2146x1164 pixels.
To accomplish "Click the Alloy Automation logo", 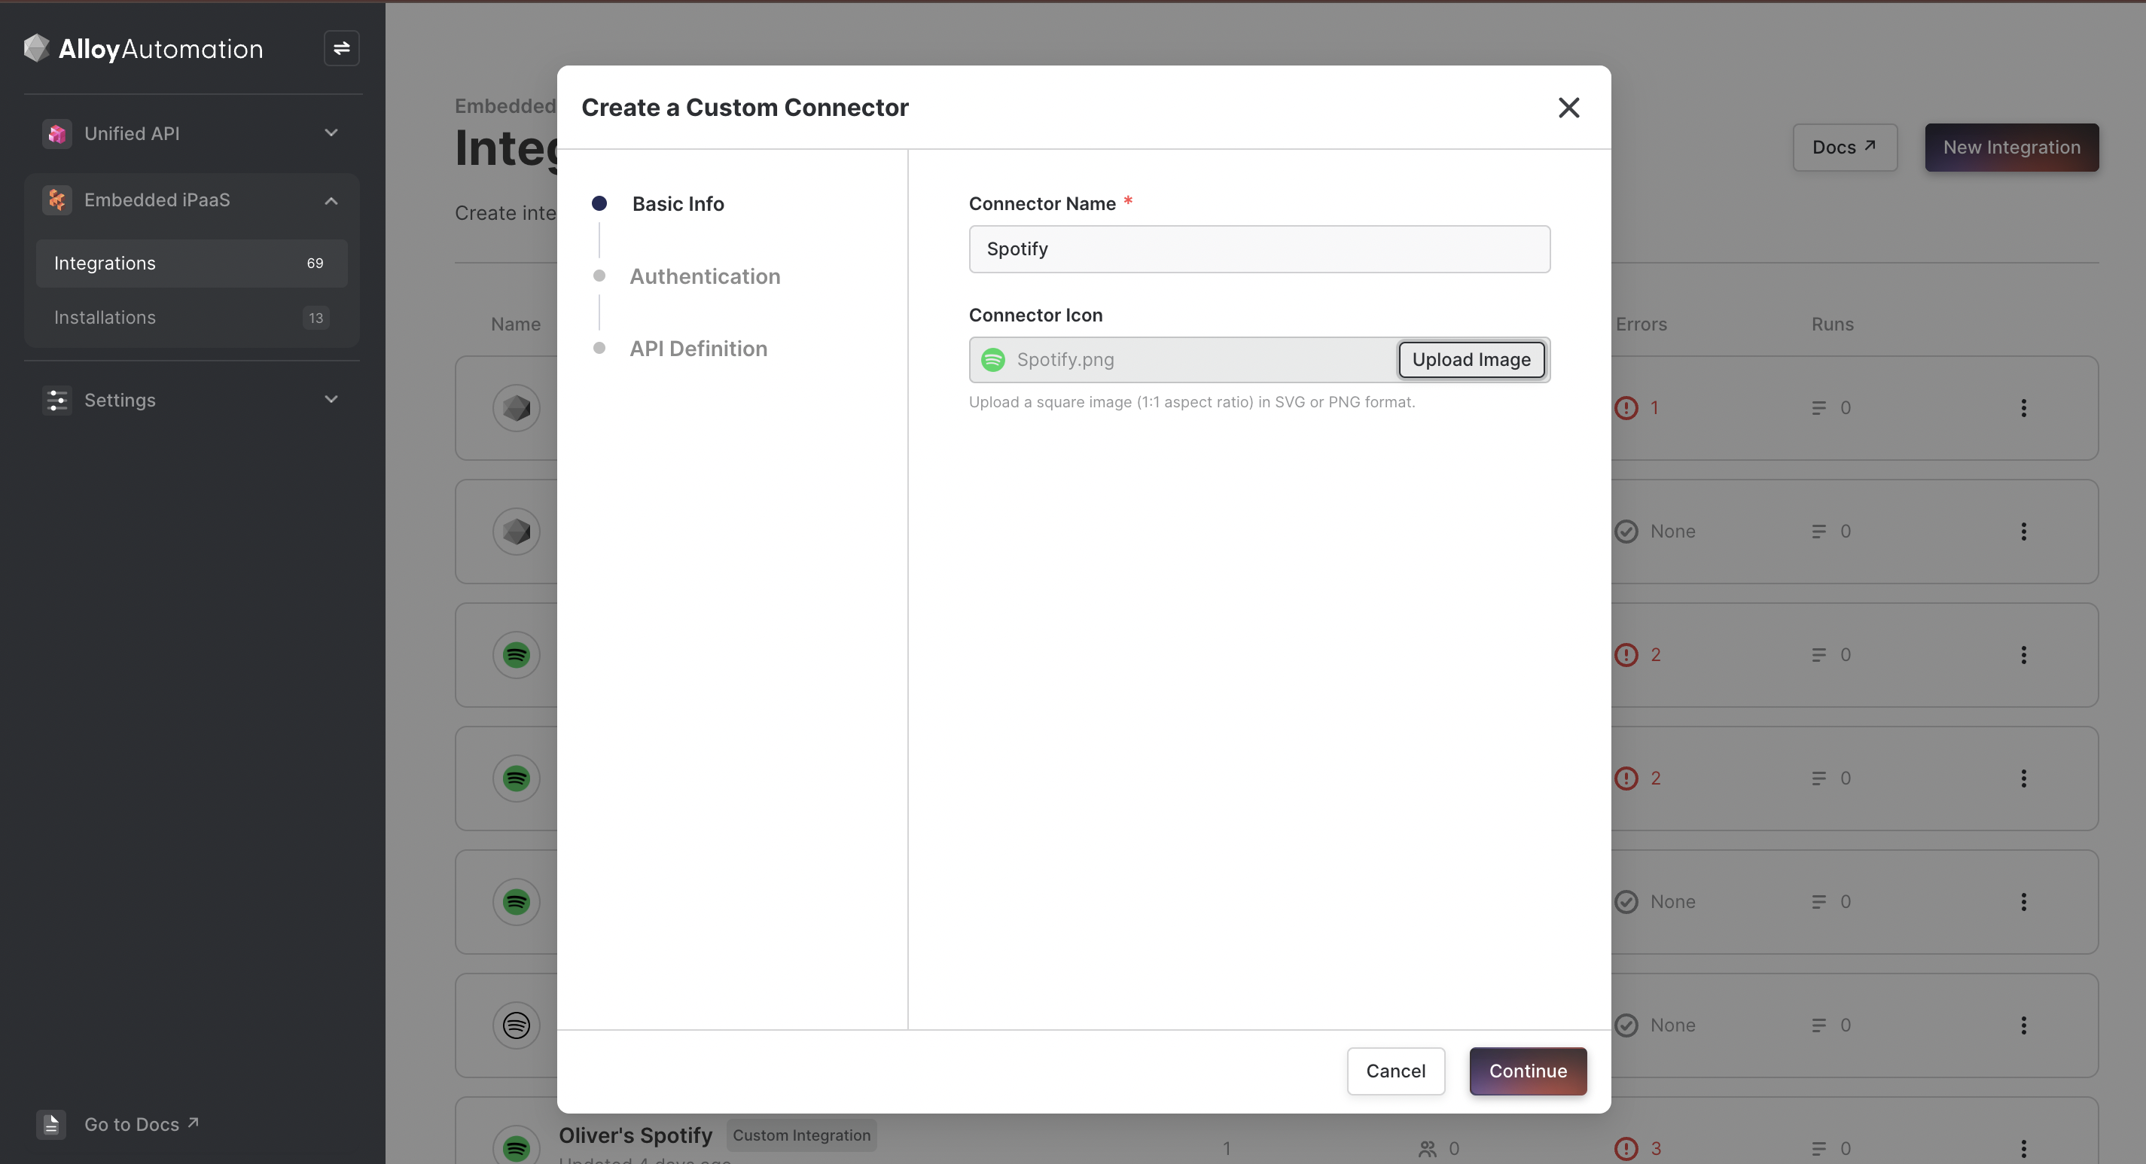I will (143, 48).
